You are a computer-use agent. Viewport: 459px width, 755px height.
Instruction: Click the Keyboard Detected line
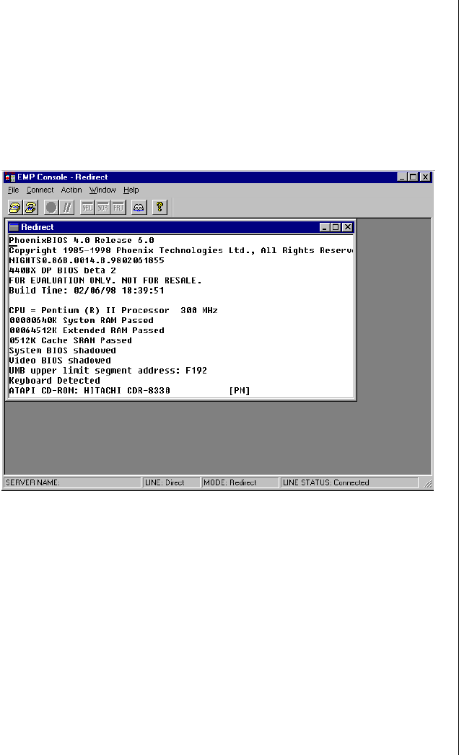point(54,381)
